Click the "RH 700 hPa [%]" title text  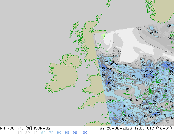point(16,128)
